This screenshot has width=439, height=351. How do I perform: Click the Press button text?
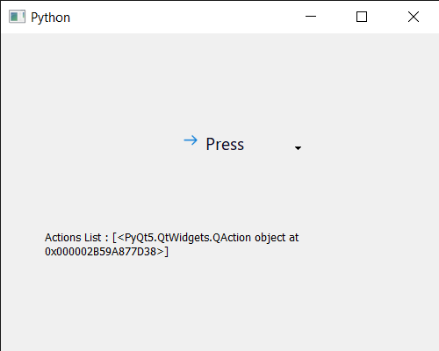[225, 144]
